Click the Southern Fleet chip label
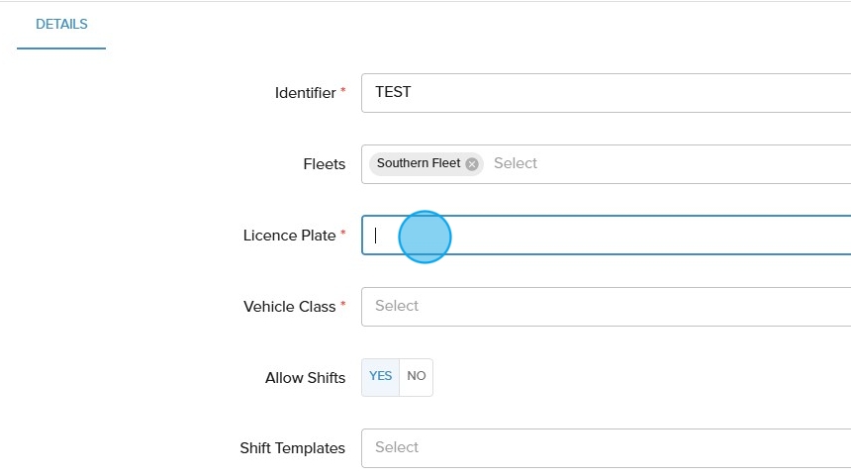Image resolution: width=851 pixels, height=476 pixels. click(x=418, y=164)
